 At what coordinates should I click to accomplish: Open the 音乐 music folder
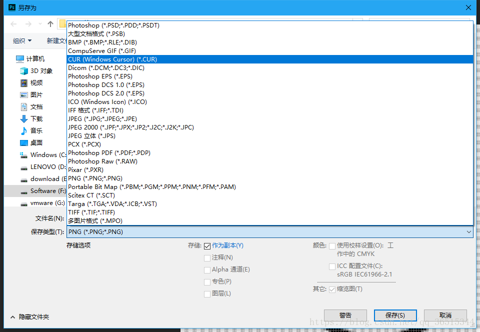(x=31, y=130)
